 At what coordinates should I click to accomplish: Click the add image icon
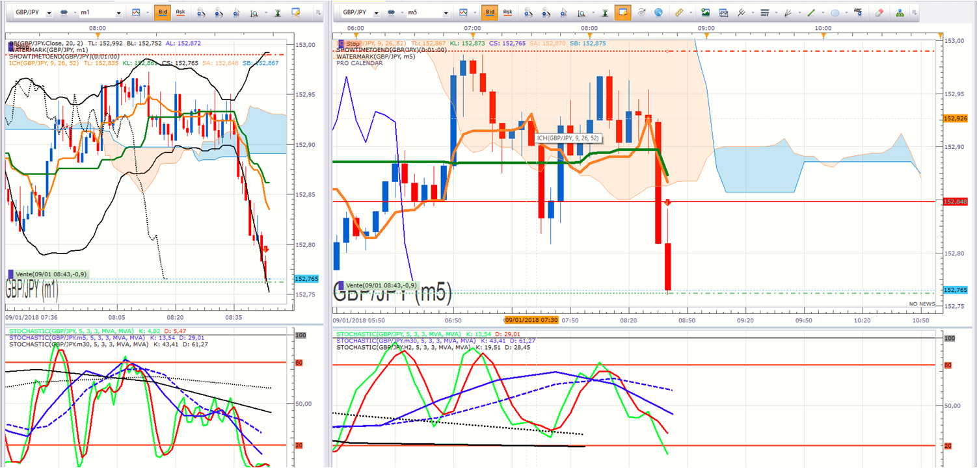click(705, 12)
